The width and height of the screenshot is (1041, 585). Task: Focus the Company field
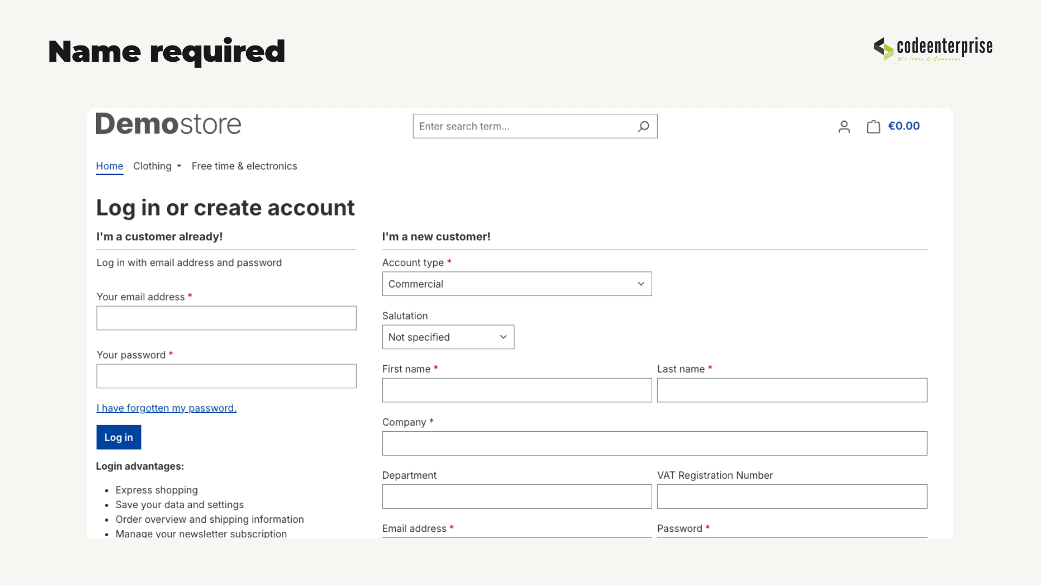pos(654,443)
